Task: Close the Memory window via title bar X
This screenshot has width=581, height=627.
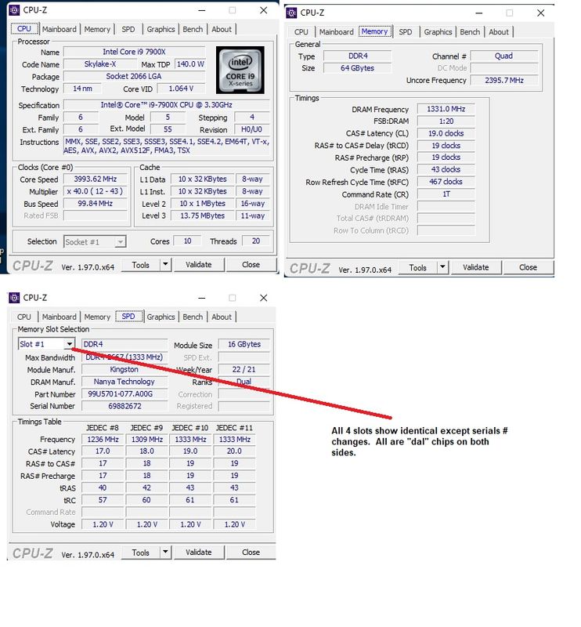Action: (540, 13)
